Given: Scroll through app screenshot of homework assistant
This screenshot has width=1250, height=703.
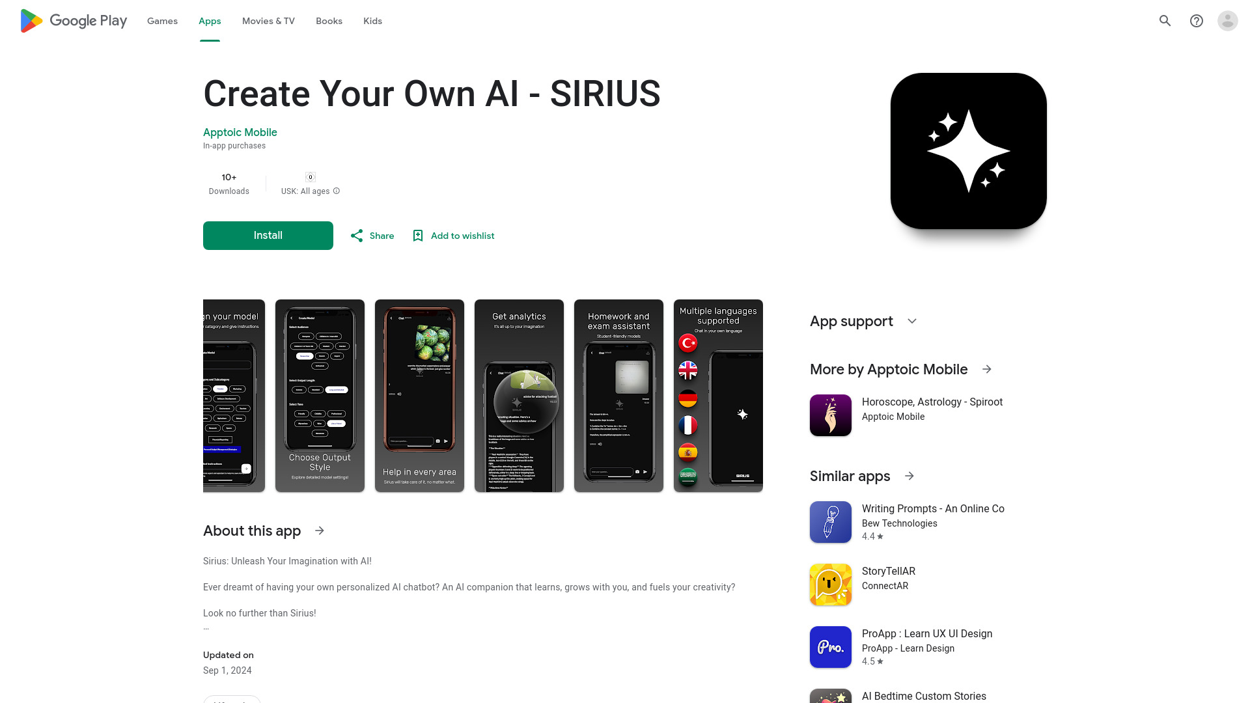Looking at the screenshot, I should pyautogui.click(x=618, y=396).
